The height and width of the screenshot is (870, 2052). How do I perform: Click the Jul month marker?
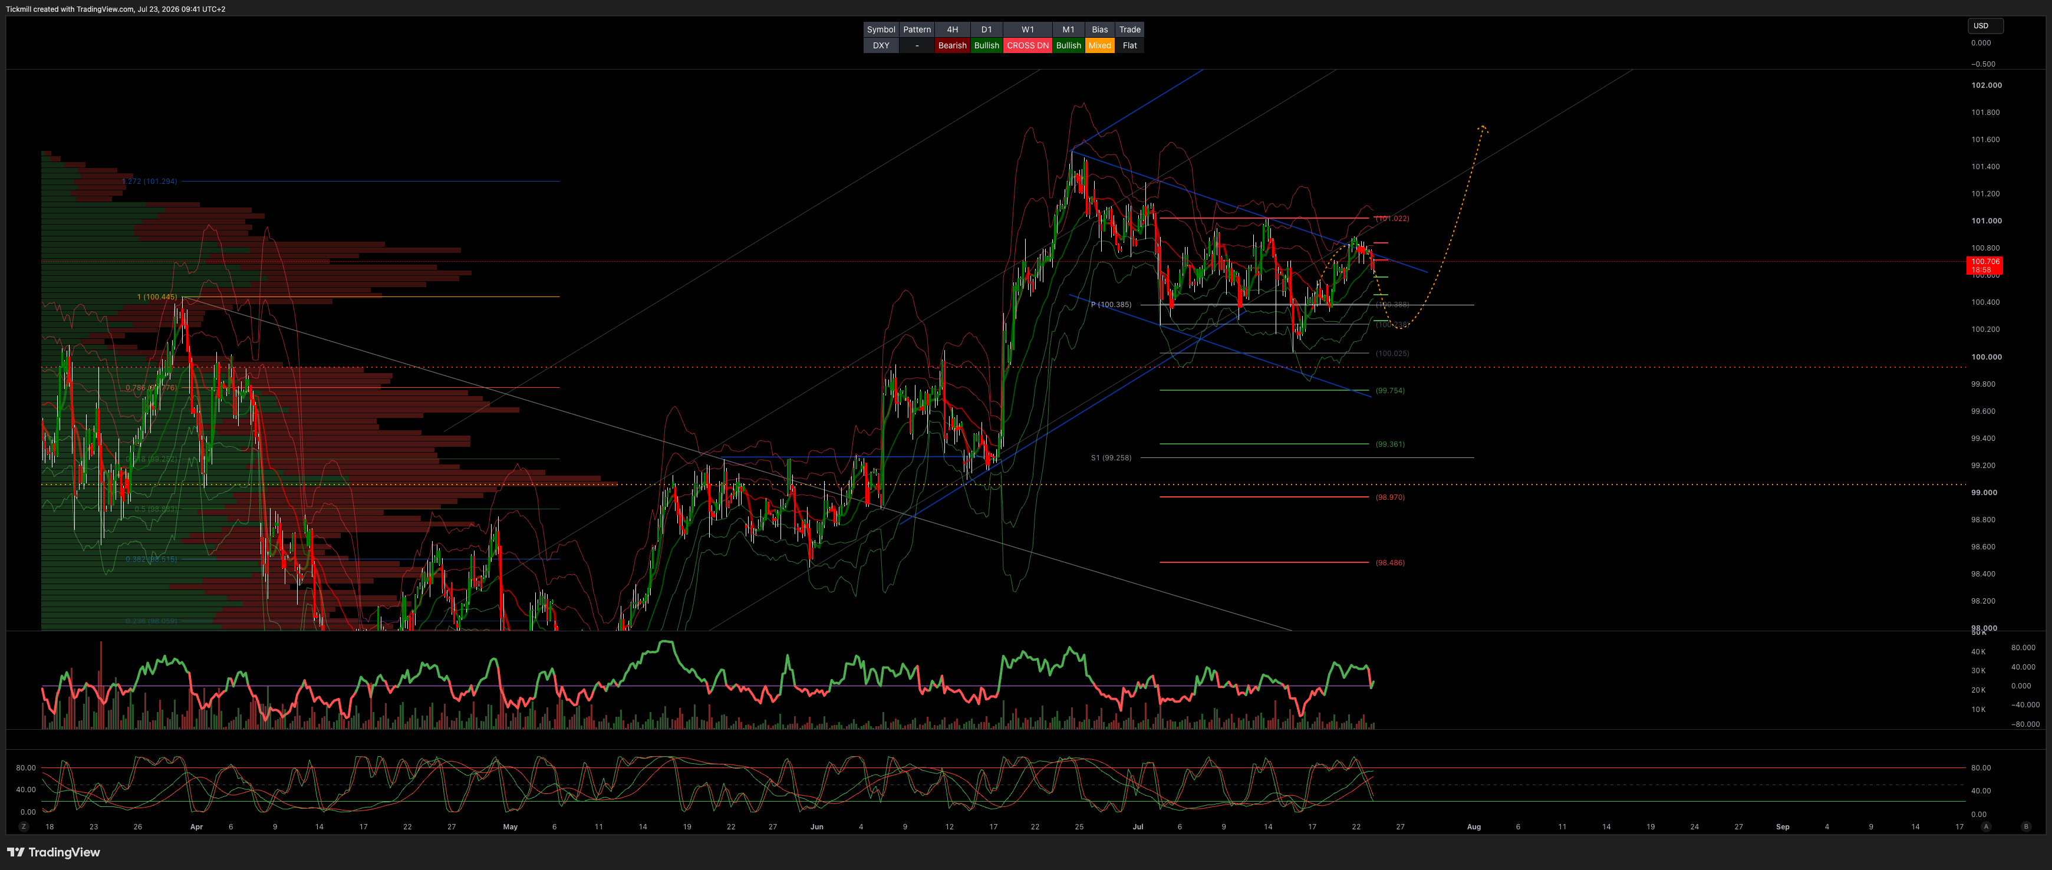pyautogui.click(x=1138, y=827)
